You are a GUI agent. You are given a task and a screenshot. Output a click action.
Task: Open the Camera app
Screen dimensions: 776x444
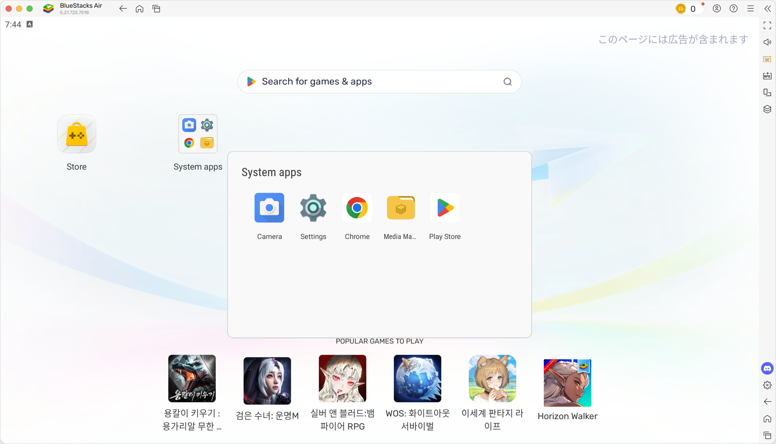tap(269, 208)
